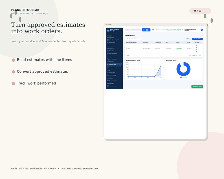
Task: Select Work Orders in the sidebar
Action: [x=114, y=64]
